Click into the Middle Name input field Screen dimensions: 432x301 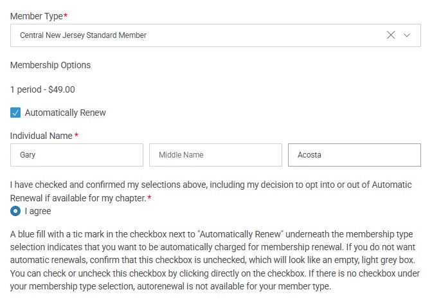[x=215, y=155]
